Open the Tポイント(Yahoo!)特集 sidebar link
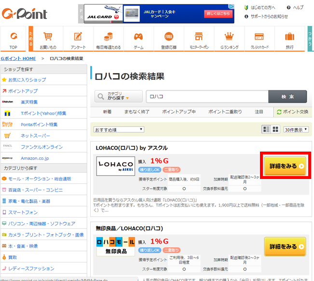314x281 pixels. (x=43, y=113)
